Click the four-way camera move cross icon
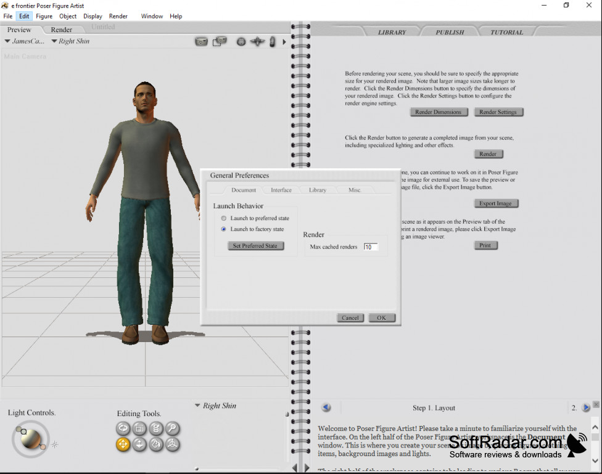The height and width of the screenshot is (474, 602). (x=257, y=41)
